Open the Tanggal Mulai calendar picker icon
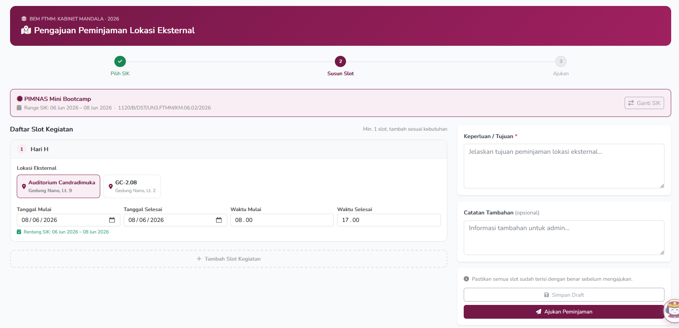679x328 pixels. click(x=112, y=220)
